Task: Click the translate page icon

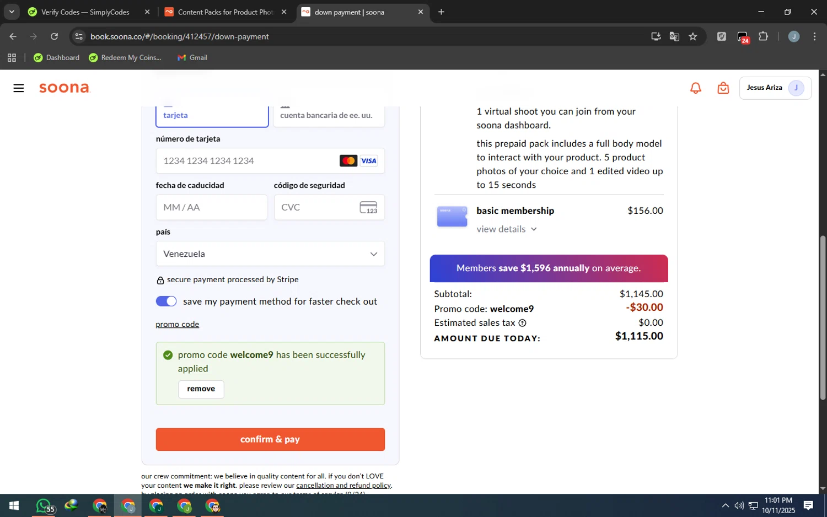Action: point(674,36)
